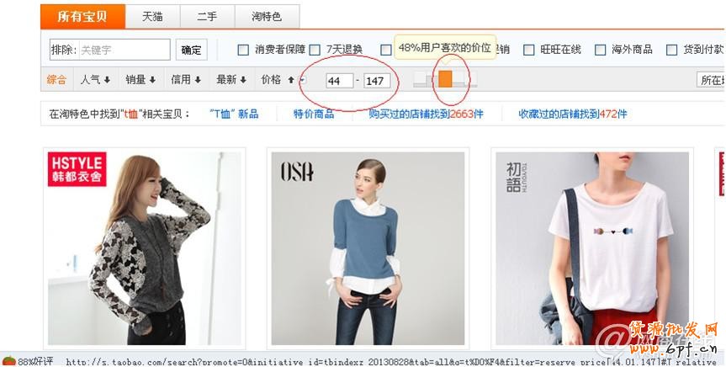Sort by 最新 listings
Screen dimensions: 726x367
click(231, 80)
